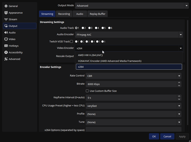Select Audio Track 6 radio button
191x142 pixels.
coord(109,28)
